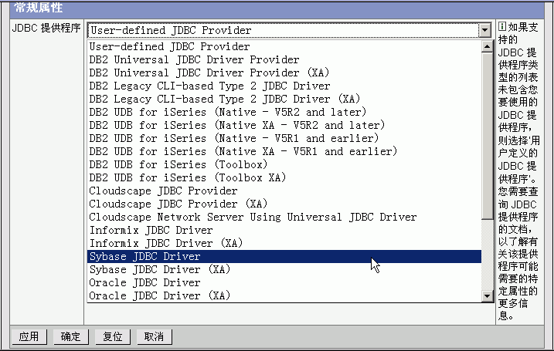Click the 确定 (OK) button

click(x=70, y=336)
